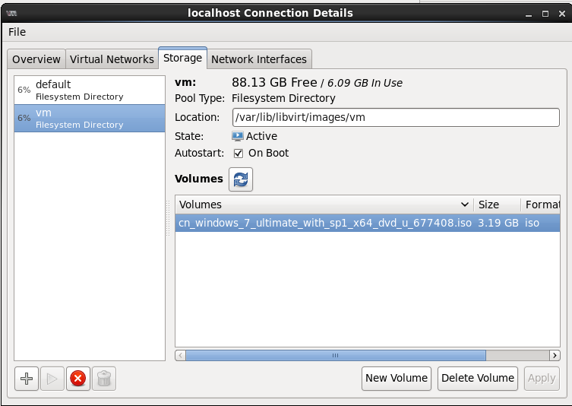Click the Active state monitor icon
This screenshot has width=572, height=406.
pos(238,136)
